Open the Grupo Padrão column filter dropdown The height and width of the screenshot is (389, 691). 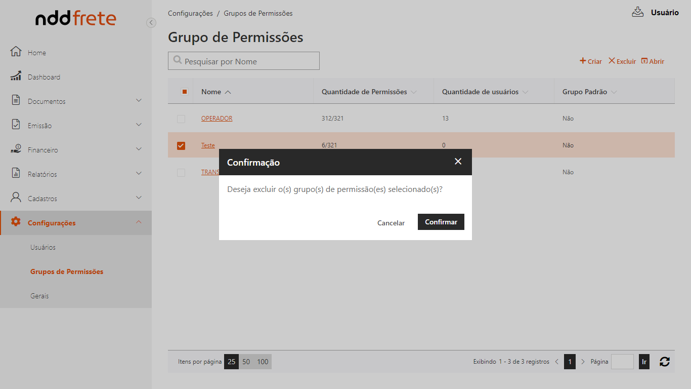(614, 92)
